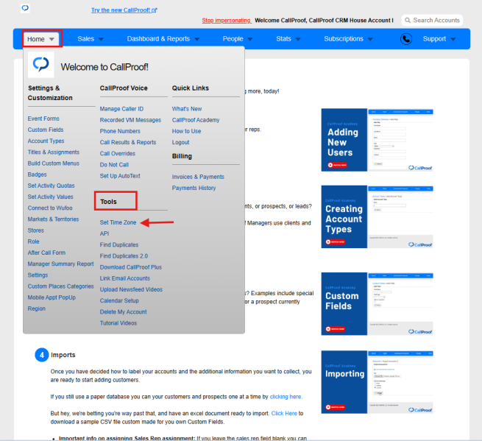
Task: Open the Support menu arrow
Action: pyautogui.click(x=453, y=39)
